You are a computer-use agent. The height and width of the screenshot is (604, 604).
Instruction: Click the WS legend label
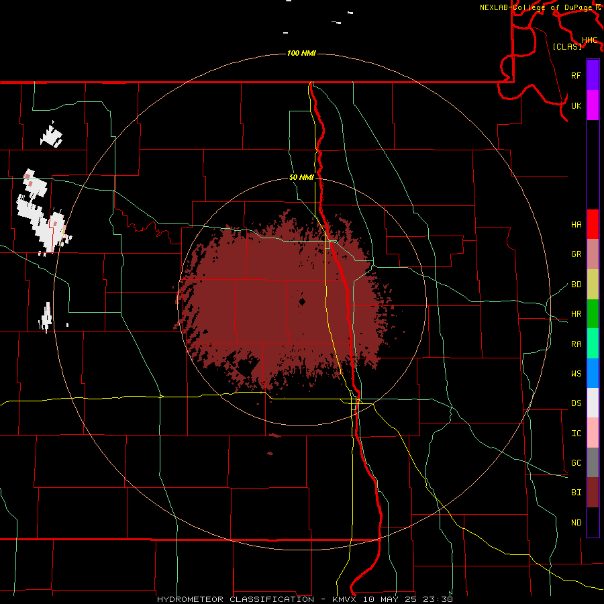[x=576, y=373]
